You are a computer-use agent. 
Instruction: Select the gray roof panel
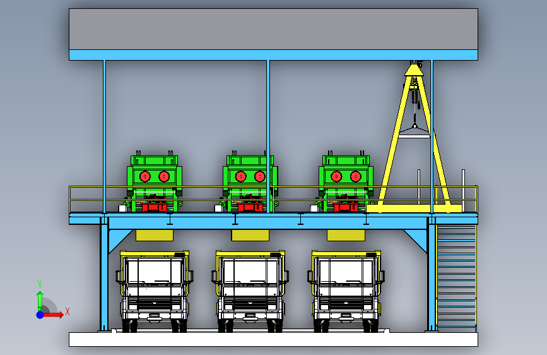[274, 29]
